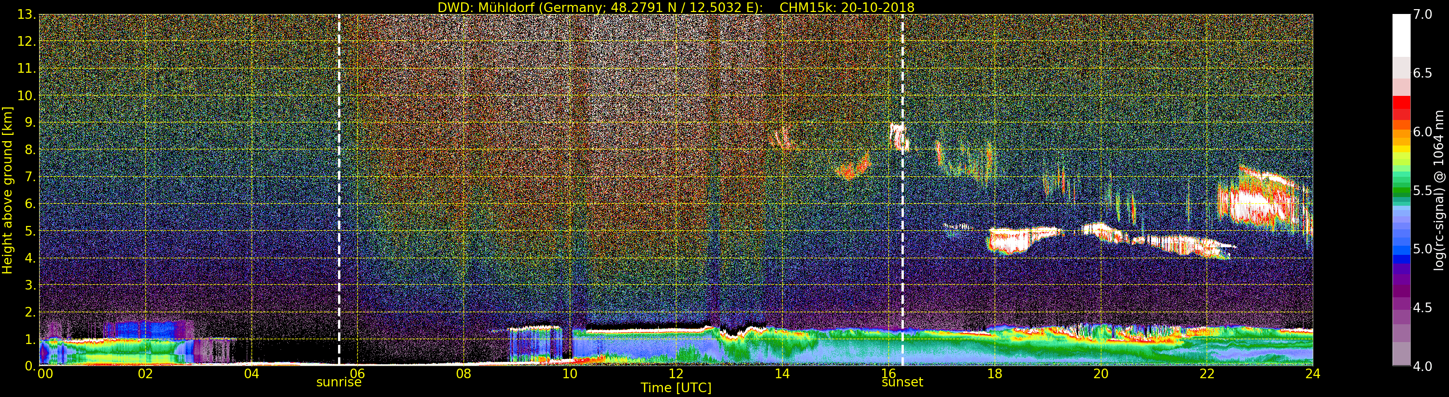The height and width of the screenshot is (397, 1449).
Task: Click the '0.' height axis tick label
Action: [30, 366]
